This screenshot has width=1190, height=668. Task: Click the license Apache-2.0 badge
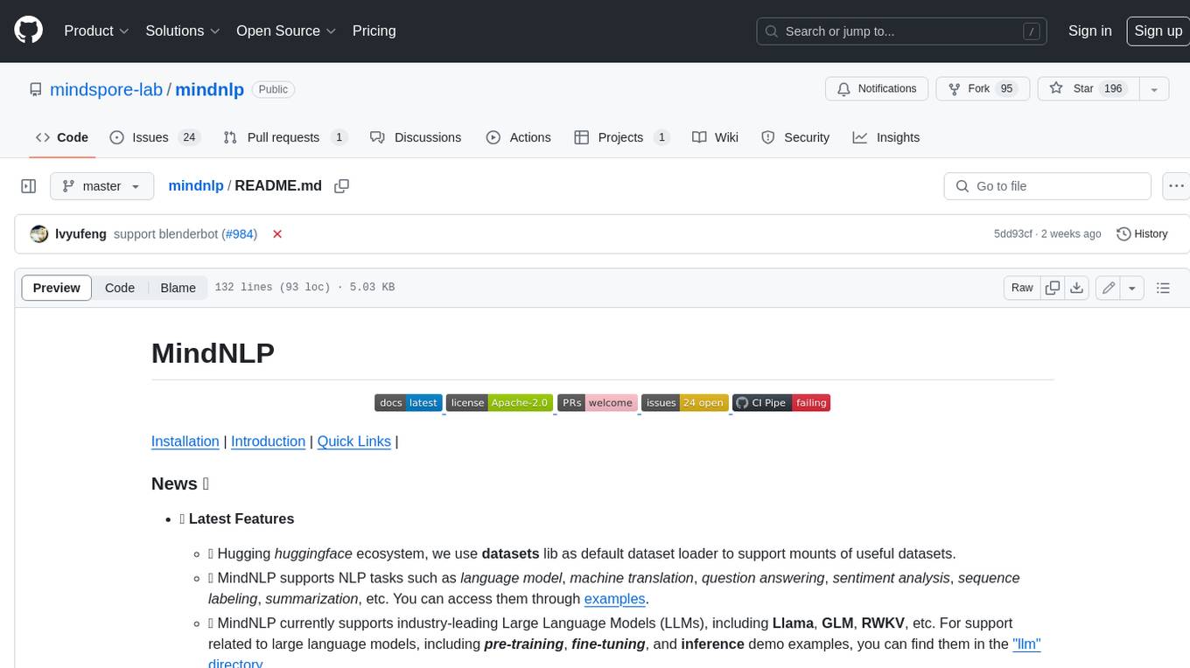(x=499, y=403)
